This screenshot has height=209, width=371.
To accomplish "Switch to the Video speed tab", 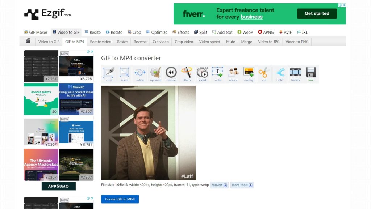I will 209,41.
